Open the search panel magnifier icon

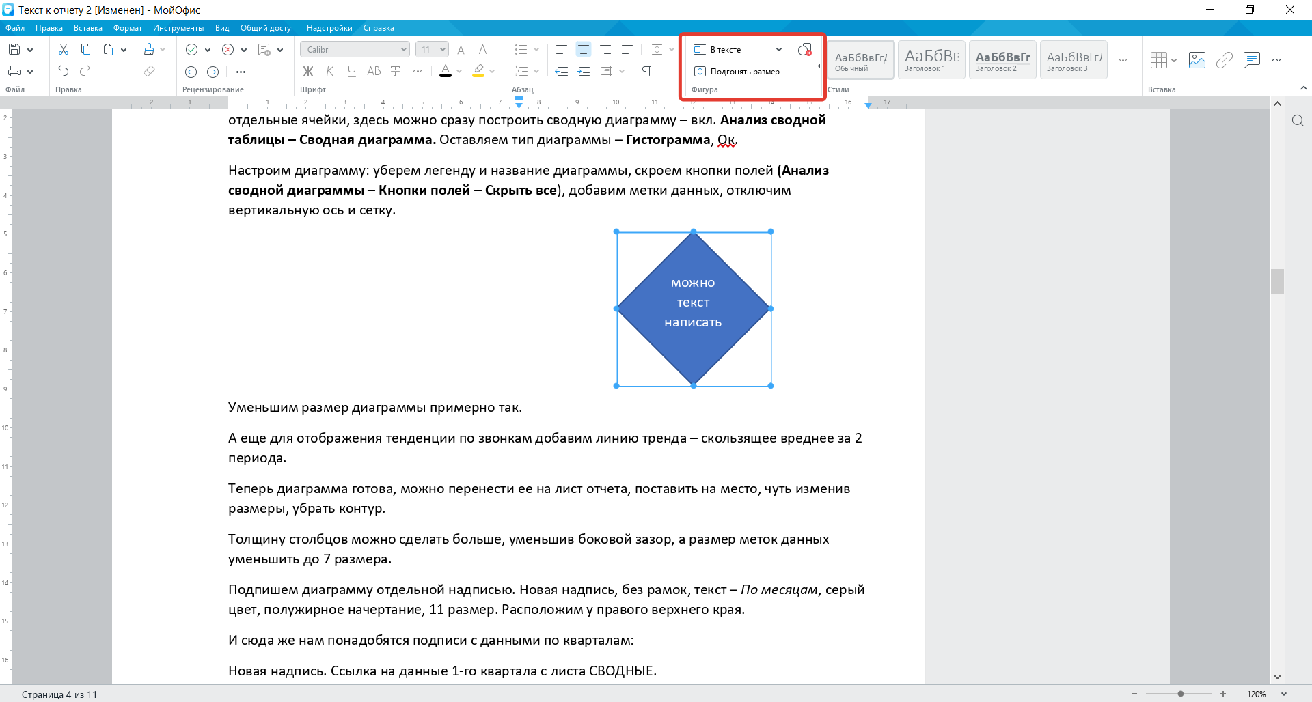(x=1298, y=121)
